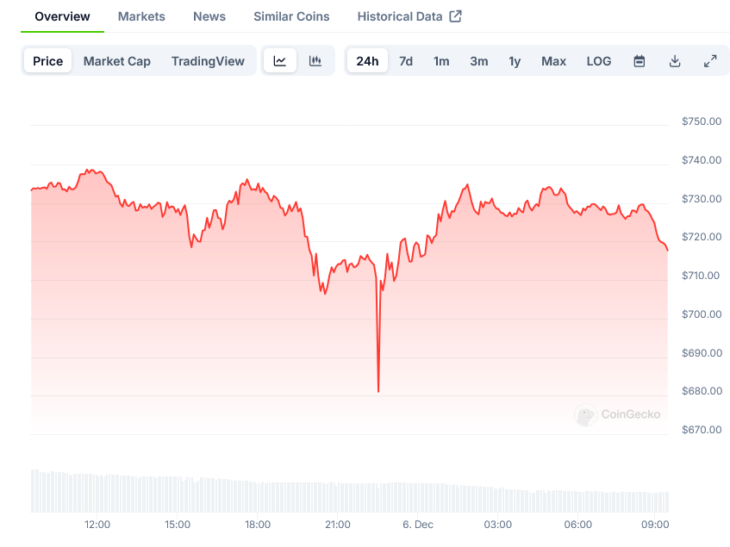730x547 pixels.
Task: Open the Markets tab
Action: [141, 16]
